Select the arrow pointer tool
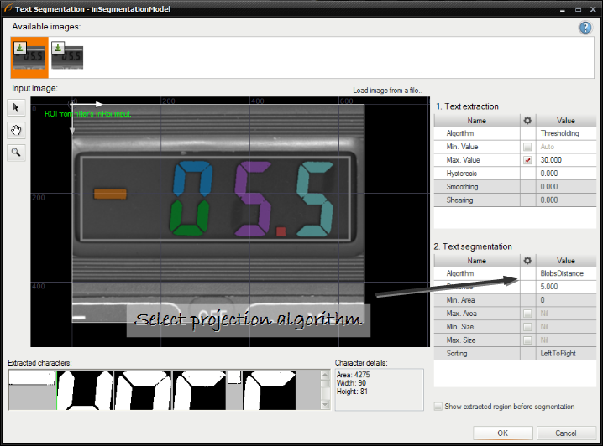The image size is (603, 446). coord(15,108)
